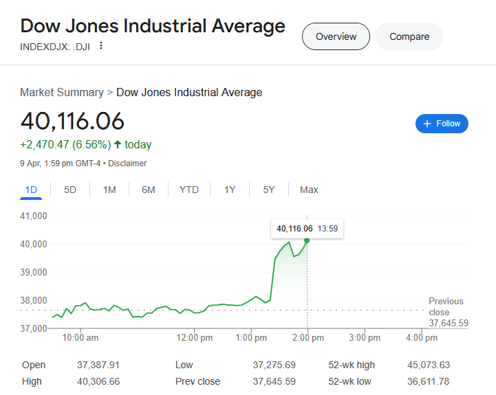
Task: Click the green up arrow next to today
Action: (118, 144)
